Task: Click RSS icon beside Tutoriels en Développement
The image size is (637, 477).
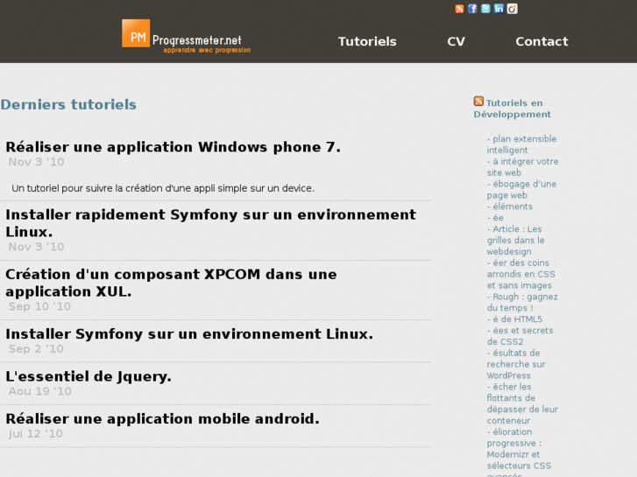Action: coord(478,102)
